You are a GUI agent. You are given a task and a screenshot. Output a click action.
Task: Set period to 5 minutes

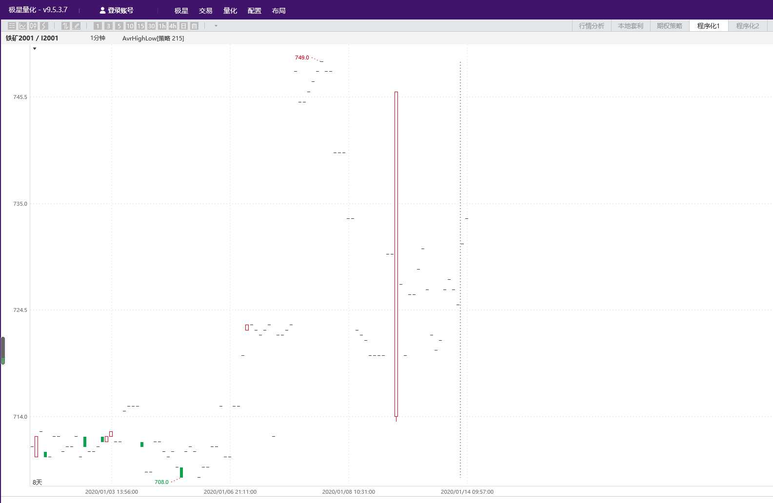tap(119, 26)
